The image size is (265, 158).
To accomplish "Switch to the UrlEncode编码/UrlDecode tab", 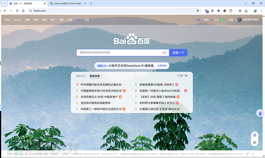I will [x=68, y=3].
